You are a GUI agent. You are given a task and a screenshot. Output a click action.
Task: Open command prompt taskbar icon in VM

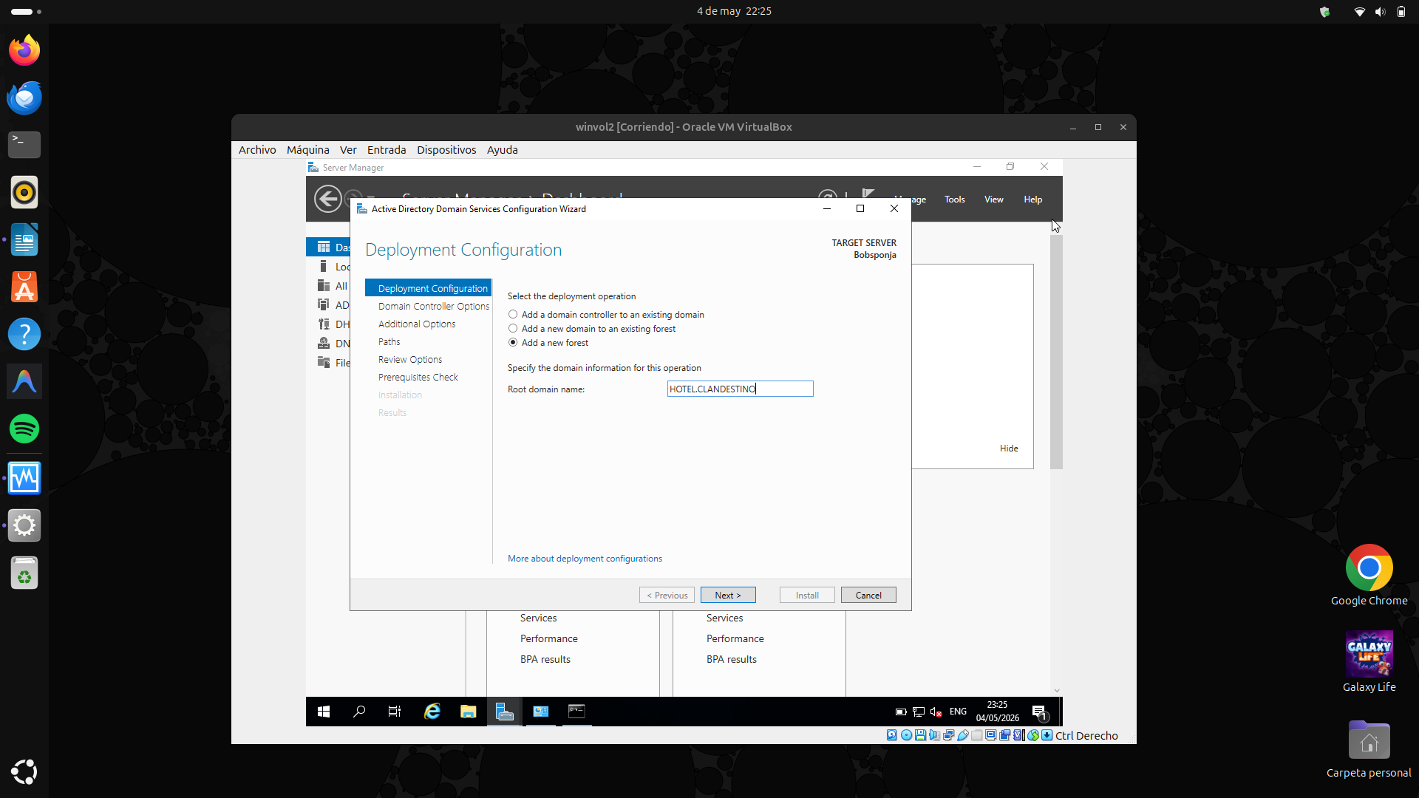pos(576,712)
